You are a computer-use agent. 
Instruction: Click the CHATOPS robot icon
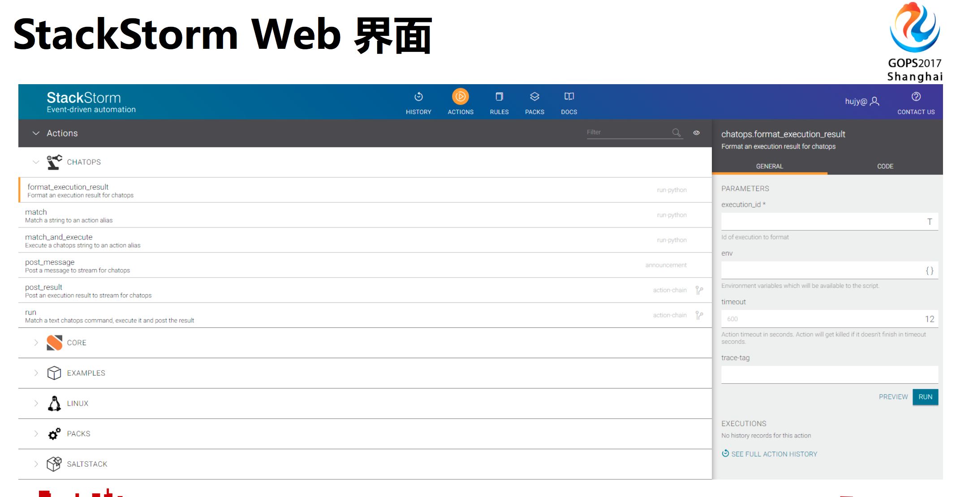(x=54, y=162)
